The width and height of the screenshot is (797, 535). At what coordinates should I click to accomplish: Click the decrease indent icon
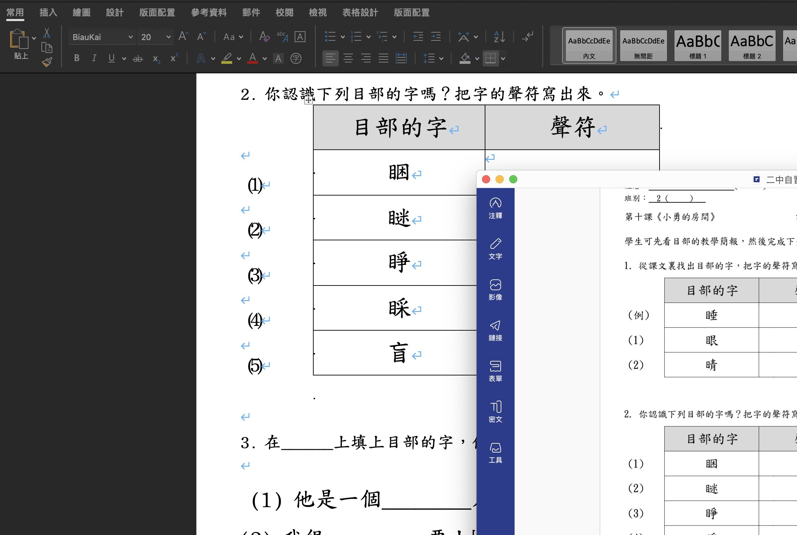coord(418,37)
